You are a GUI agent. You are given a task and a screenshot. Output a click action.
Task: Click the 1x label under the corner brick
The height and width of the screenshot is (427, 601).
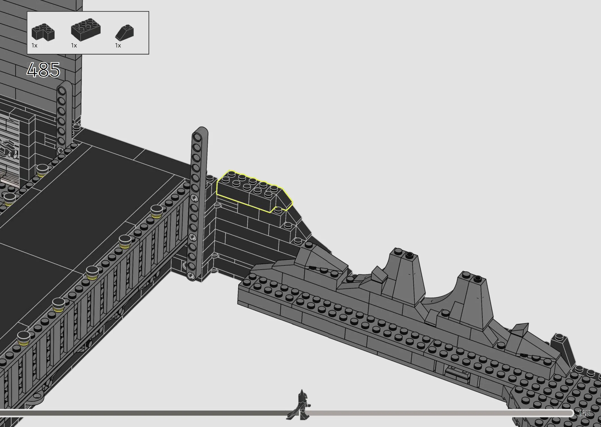[34, 45]
